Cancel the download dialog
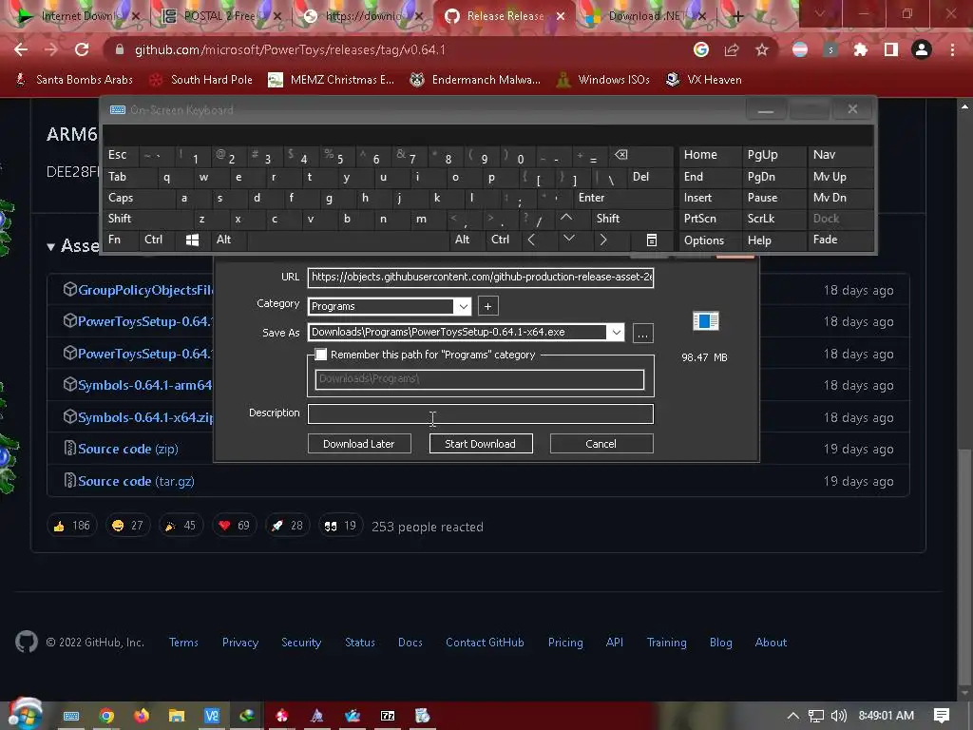 [601, 444]
